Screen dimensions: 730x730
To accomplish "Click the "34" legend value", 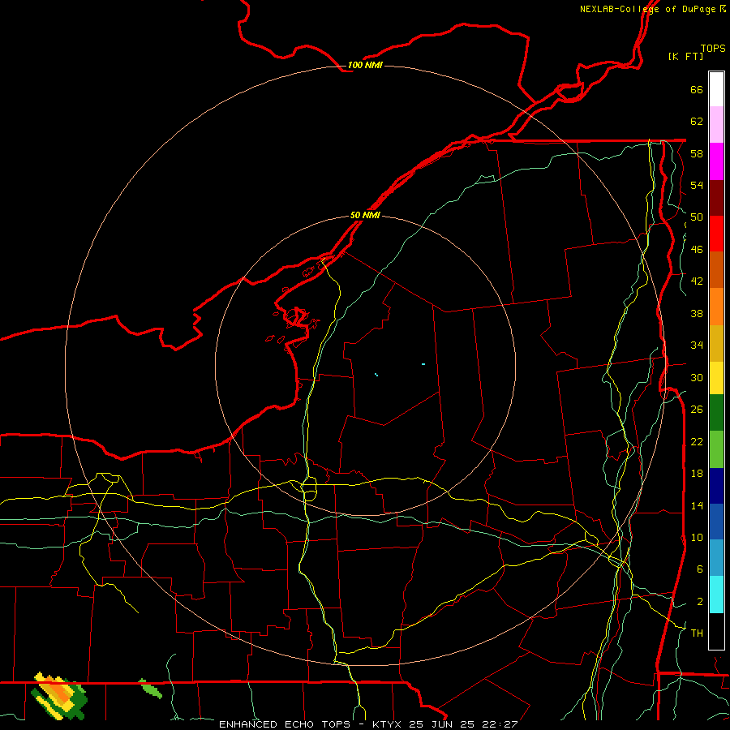I will [x=697, y=346].
